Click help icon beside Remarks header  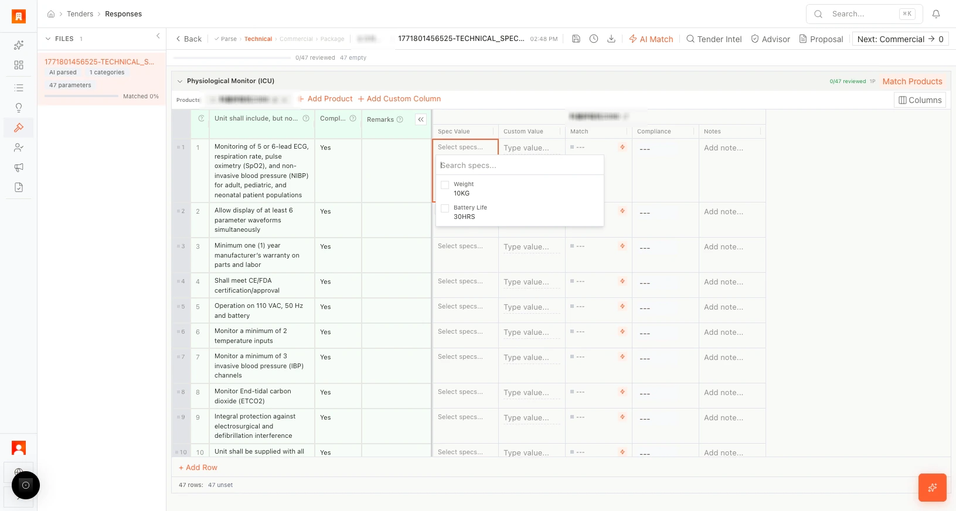point(400,119)
